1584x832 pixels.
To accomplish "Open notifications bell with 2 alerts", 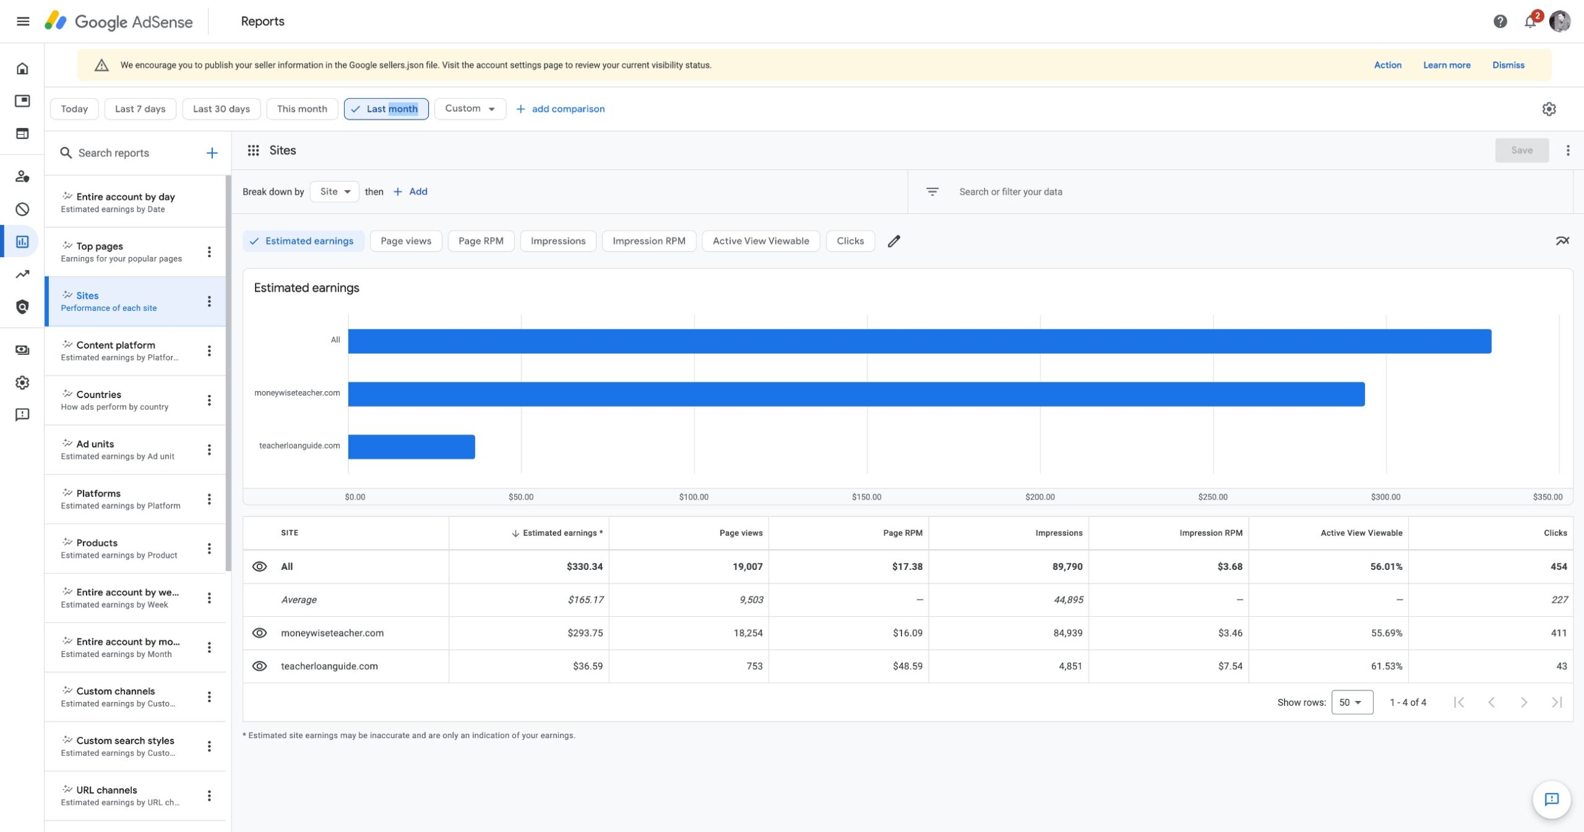I will point(1530,22).
